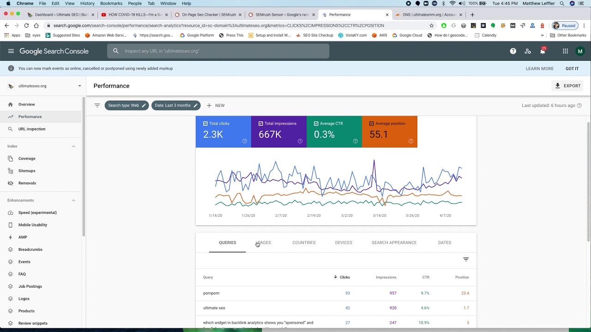Click the Help question mark icon

(513, 51)
